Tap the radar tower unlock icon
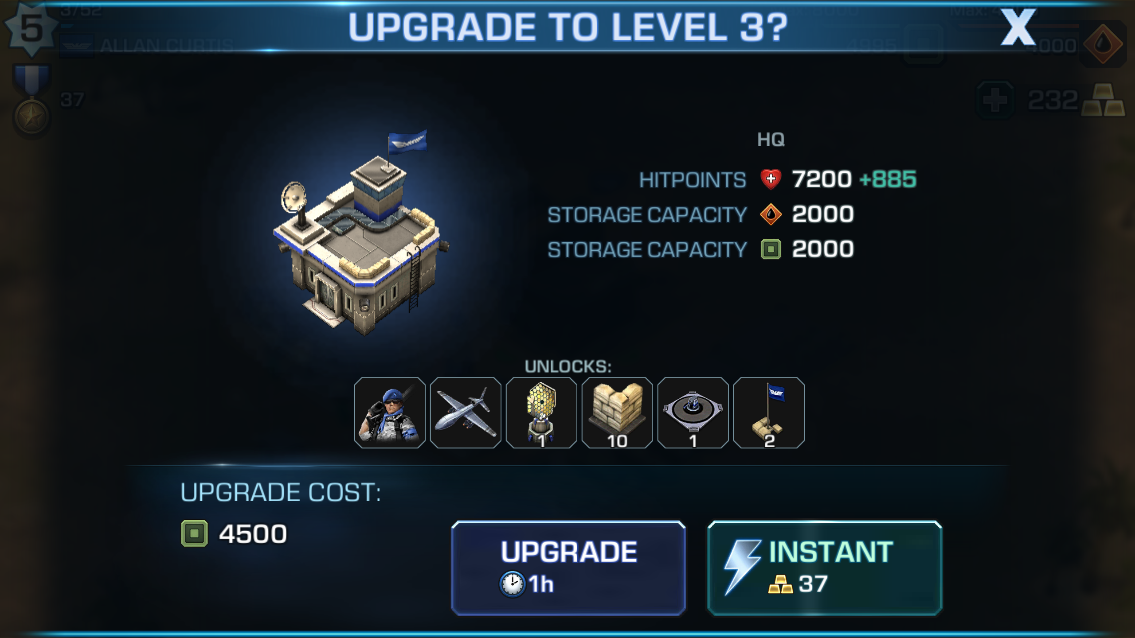The image size is (1135, 638). click(x=541, y=412)
